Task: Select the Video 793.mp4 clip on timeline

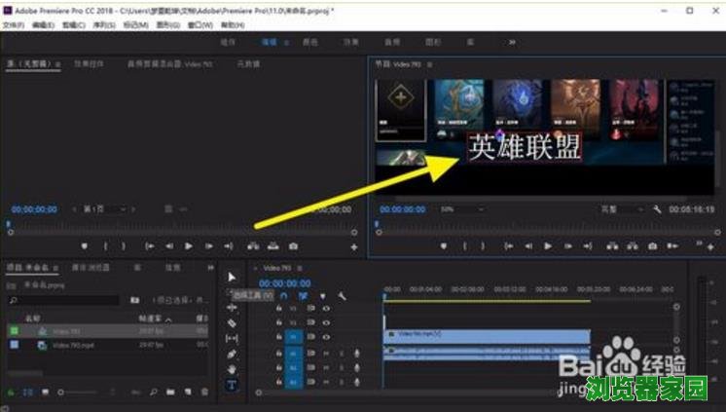Action: coord(487,335)
